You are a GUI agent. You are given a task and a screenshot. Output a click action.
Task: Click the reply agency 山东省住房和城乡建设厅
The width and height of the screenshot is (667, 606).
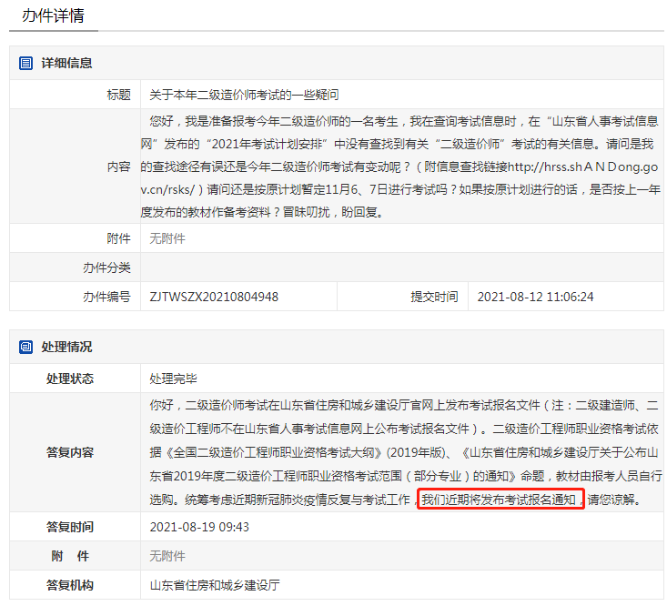214,585
